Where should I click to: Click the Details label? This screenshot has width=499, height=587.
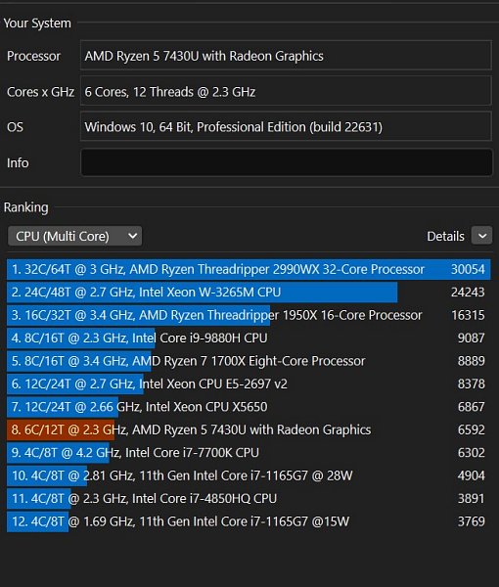coord(445,236)
